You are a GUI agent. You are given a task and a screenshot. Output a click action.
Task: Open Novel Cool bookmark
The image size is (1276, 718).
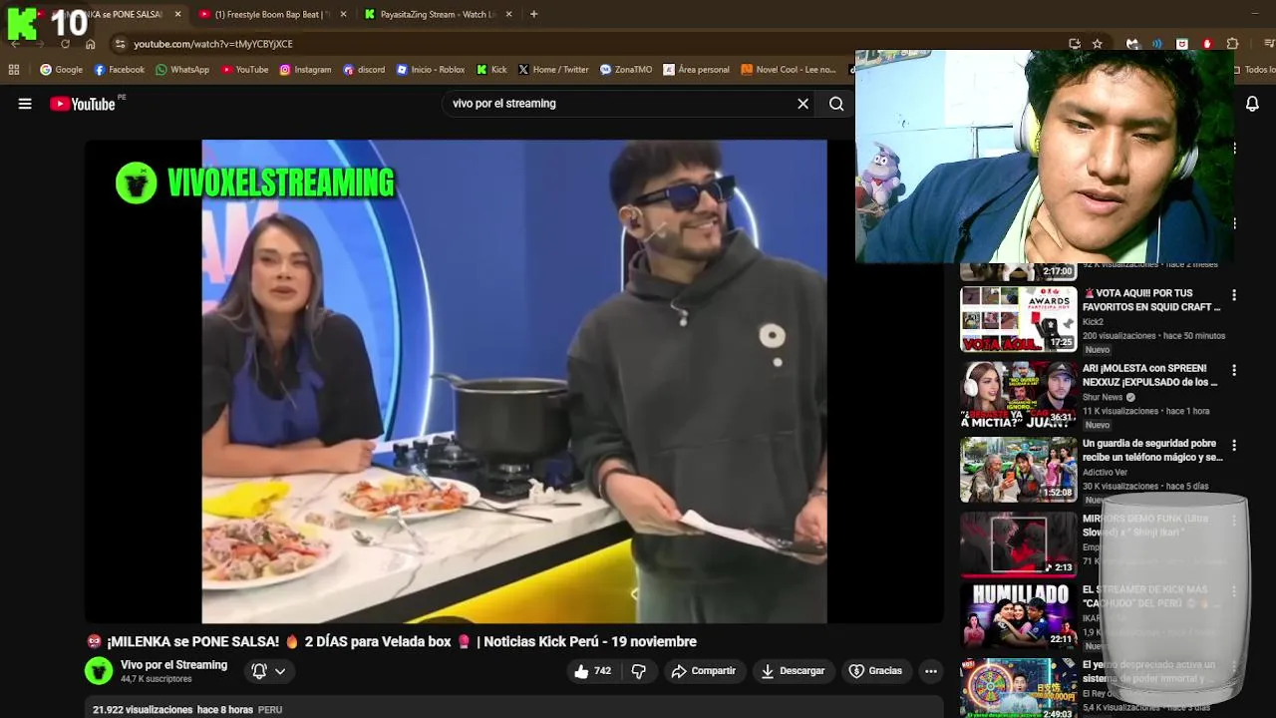pos(789,70)
